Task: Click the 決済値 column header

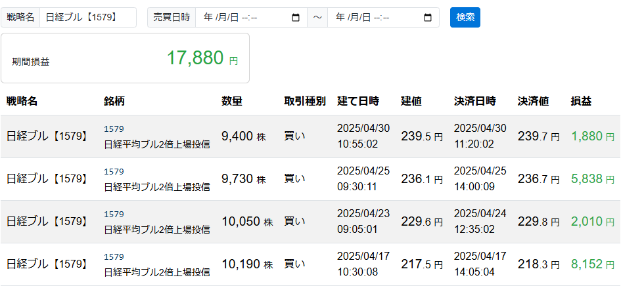Action: pyautogui.click(x=533, y=101)
